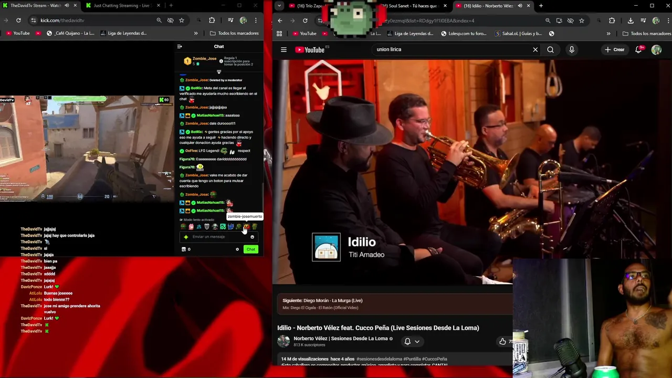This screenshot has height=378, width=672.
Task: Select the pink bunny emote
Action: (x=191, y=227)
